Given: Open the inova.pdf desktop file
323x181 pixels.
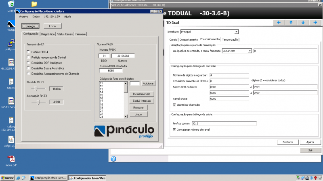Looking at the screenshot, I should point(11,160).
